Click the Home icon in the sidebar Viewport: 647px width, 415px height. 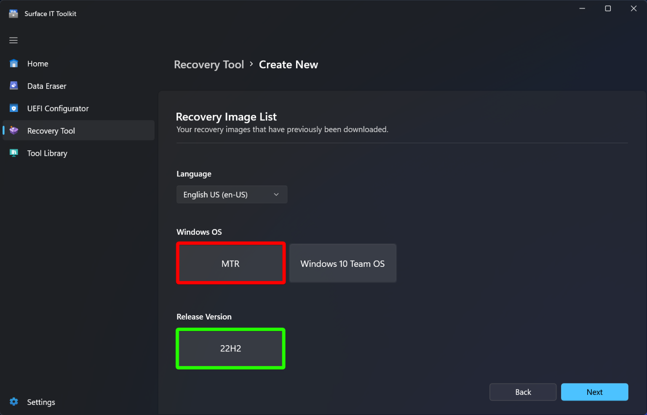point(13,63)
